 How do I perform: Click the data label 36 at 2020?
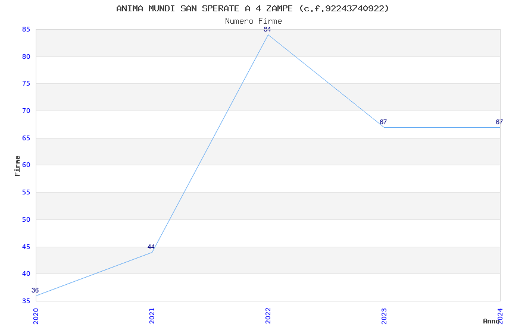click(x=35, y=290)
